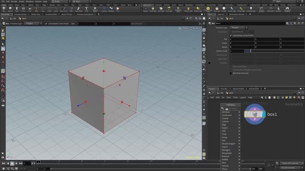Screen dimensions: 305x171
Task: Click network editor find magnifier icon
Action: tap(299, 97)
